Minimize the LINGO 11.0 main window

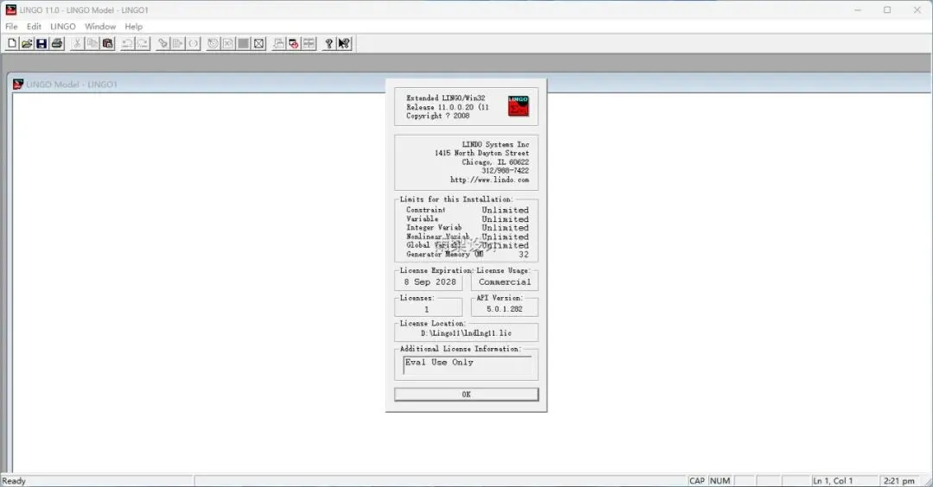pos(858,10)
